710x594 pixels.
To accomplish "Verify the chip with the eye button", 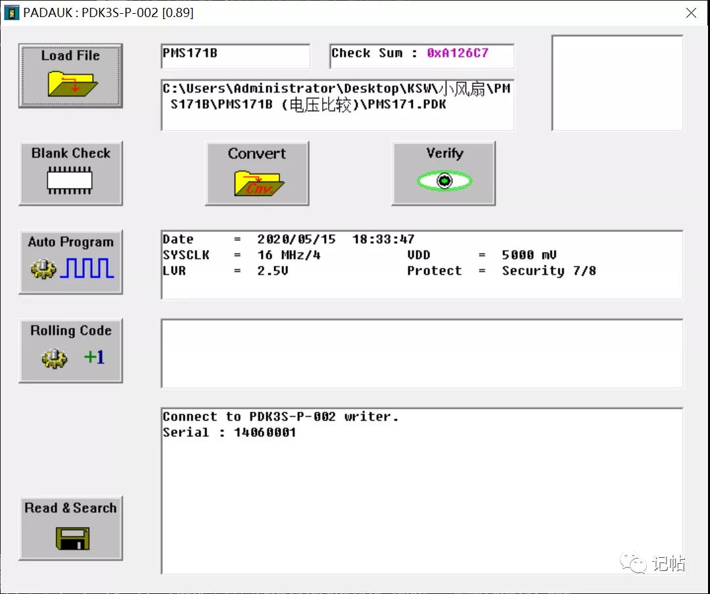I will (444, 173).
